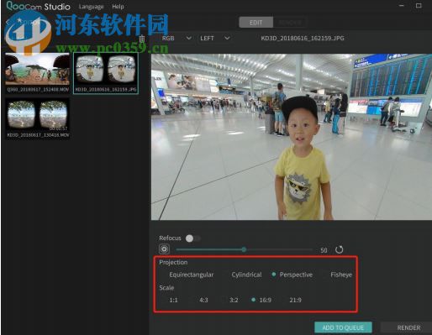Open the Help menu
The width and height of the screenshot is (432, 335).
(x=118, y=7)
